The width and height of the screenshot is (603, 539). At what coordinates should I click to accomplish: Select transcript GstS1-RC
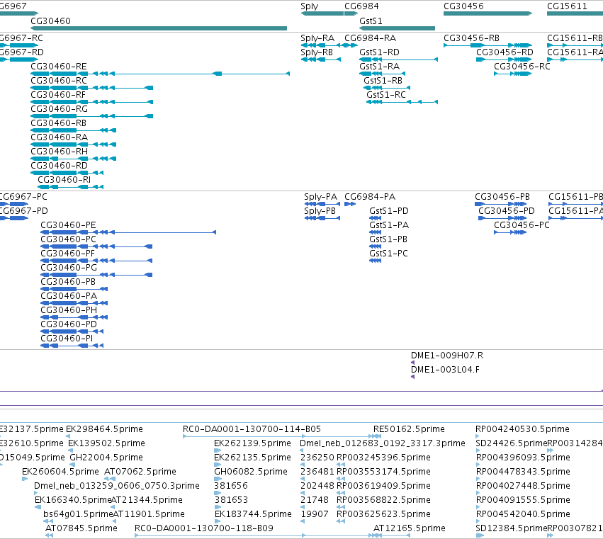[x=402, y=102]
